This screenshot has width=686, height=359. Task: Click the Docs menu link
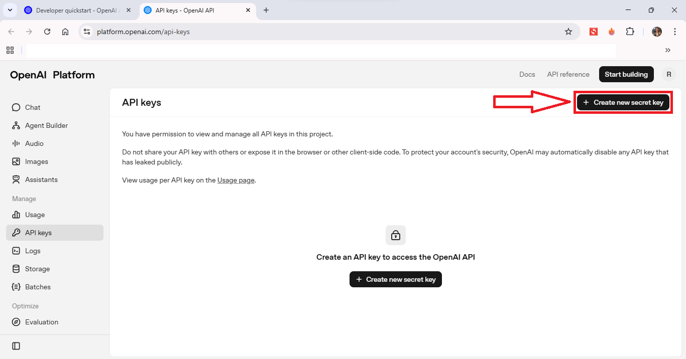pyautogui.click(x=527, y=74)
